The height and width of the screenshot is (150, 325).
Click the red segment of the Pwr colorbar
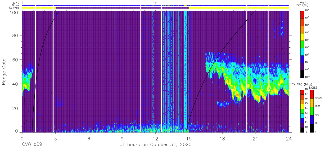302,15
